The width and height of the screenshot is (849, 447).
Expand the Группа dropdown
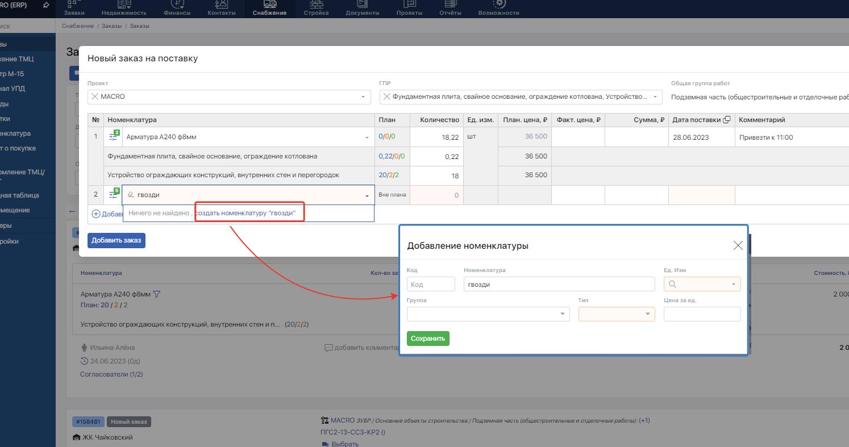562,314
